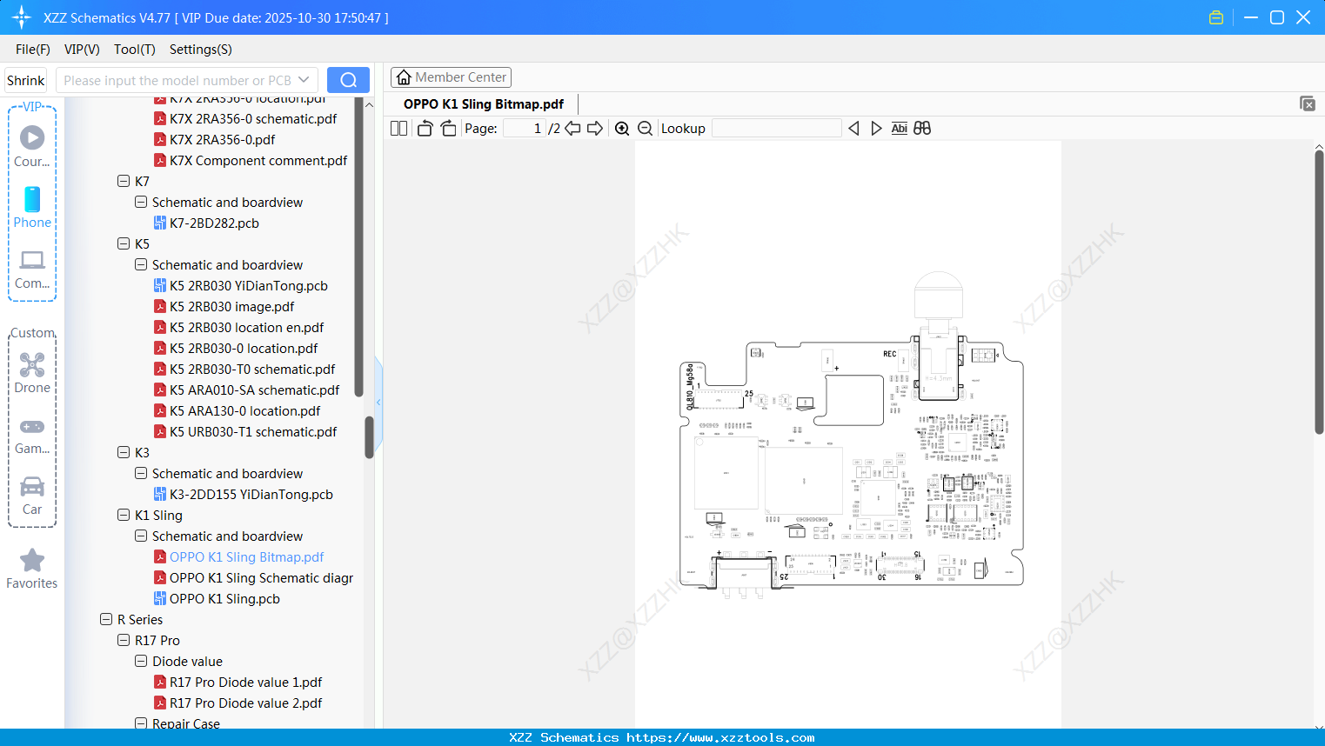Collapse the K5 tree node
Screen dimensions: 1325x746
tap(124, 243)
